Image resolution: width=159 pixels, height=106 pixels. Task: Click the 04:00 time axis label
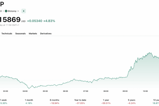click(x=25, y=91)
